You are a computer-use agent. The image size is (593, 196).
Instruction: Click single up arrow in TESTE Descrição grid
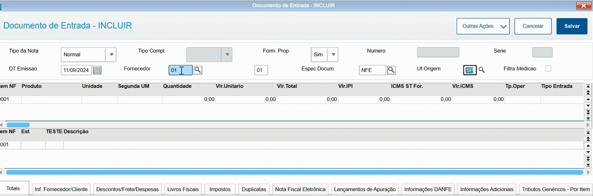tap(588, 145)
